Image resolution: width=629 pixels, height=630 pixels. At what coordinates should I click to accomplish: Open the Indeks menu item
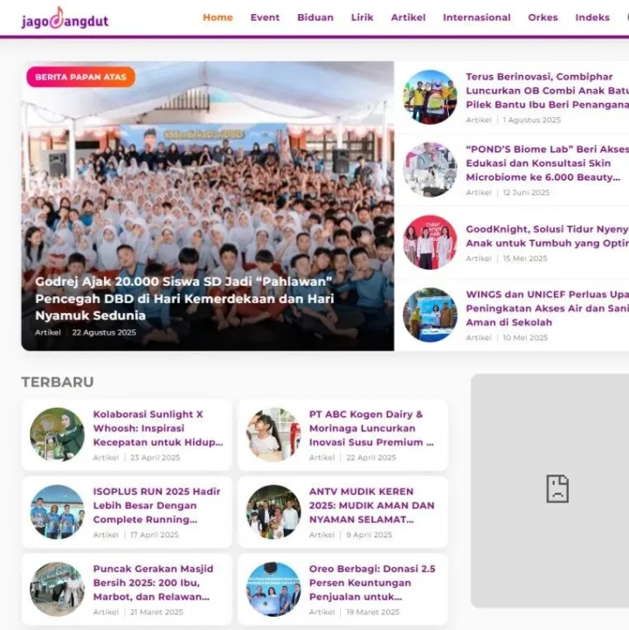pos(592,17)
